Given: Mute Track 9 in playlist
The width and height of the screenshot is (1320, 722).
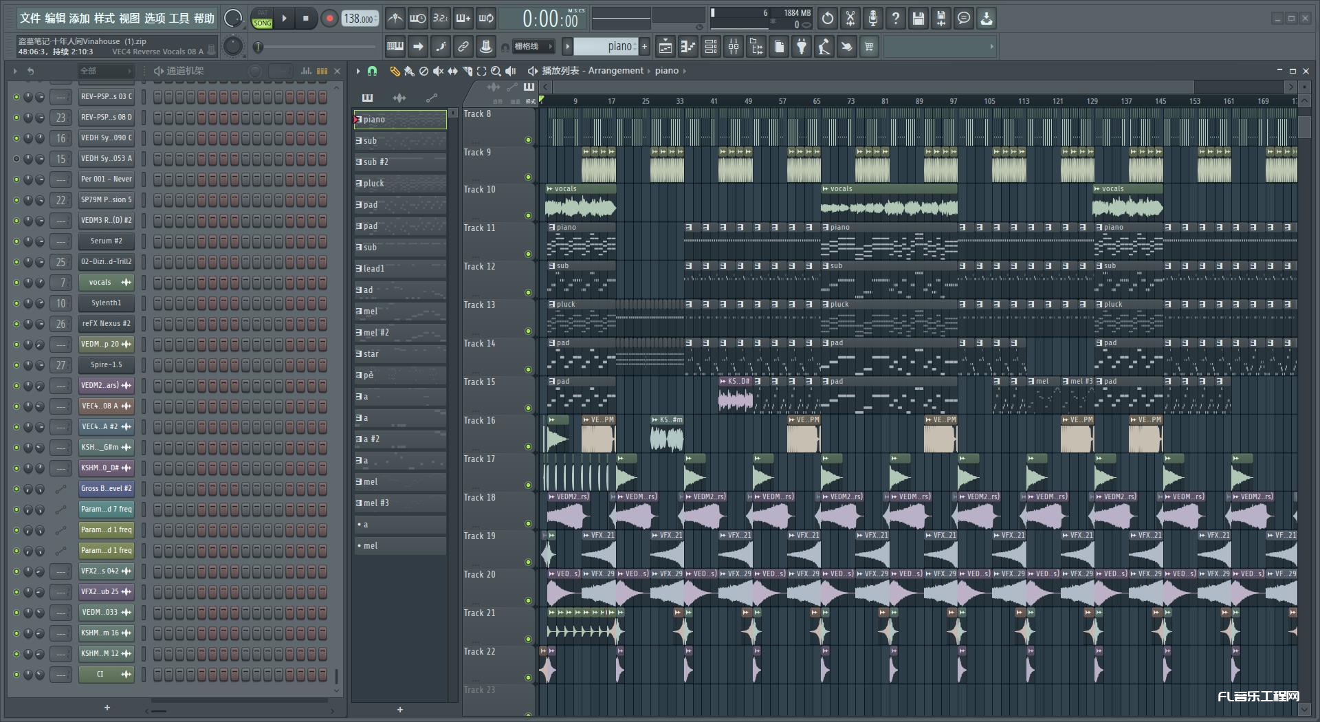Looking at the screenshot, I should click(x=528, y=177).
